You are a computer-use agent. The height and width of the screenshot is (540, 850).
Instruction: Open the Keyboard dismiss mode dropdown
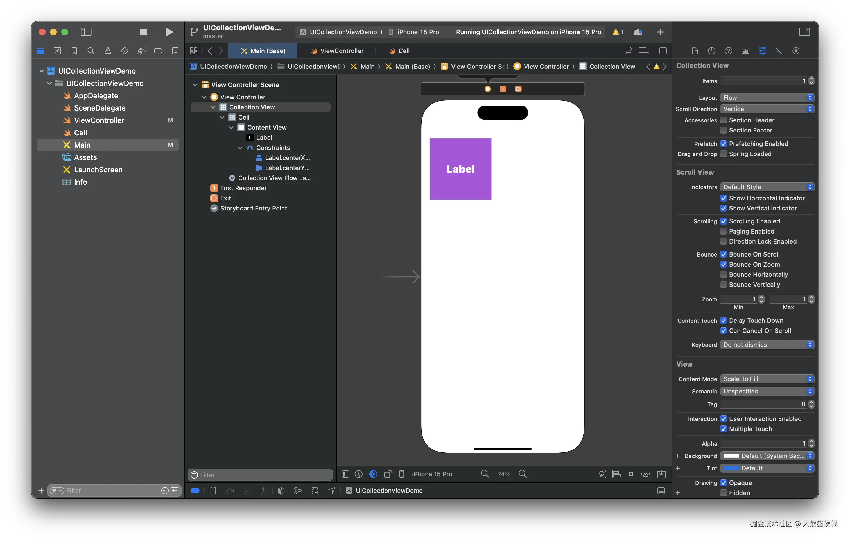tap(767, 345)
